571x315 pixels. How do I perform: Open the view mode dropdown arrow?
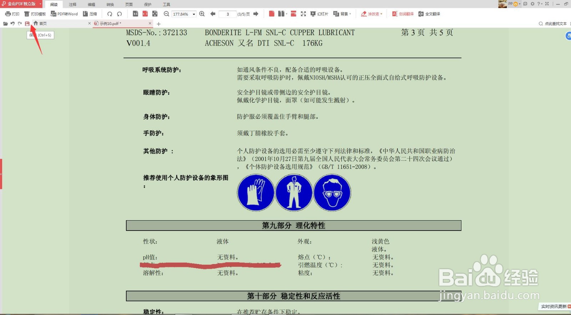(287, 14)
